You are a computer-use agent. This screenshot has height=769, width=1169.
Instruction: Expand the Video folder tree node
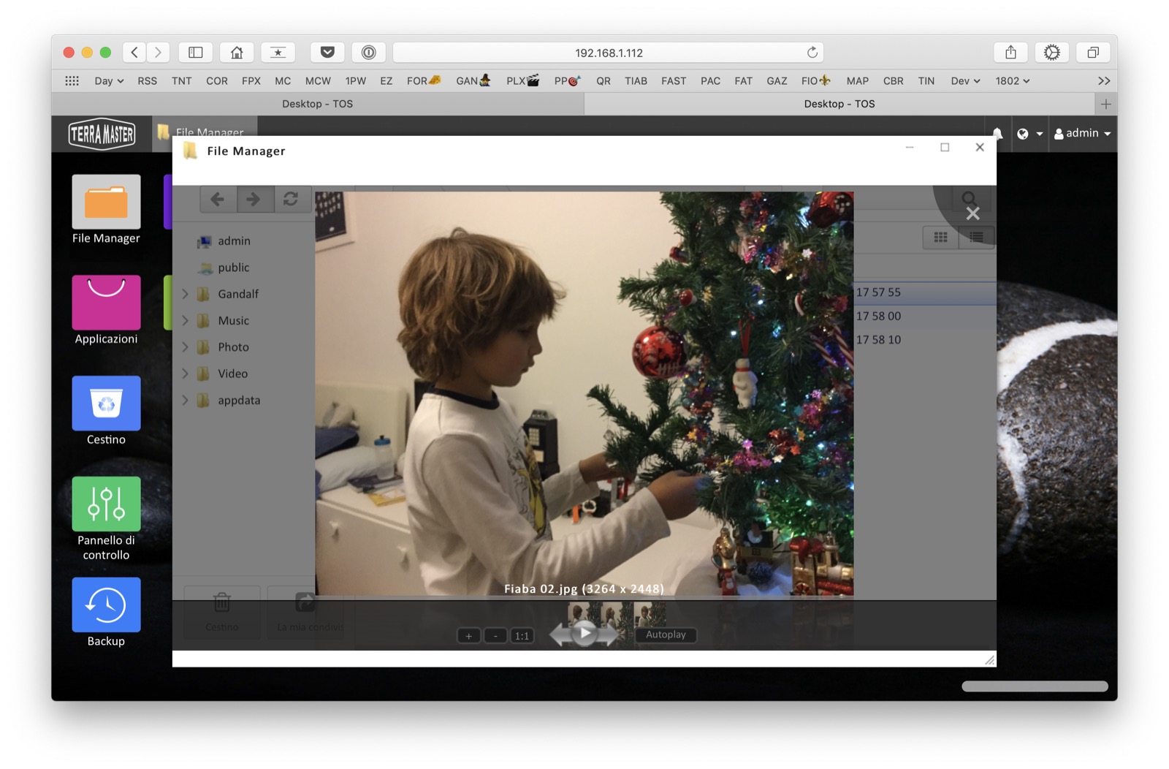186,374
